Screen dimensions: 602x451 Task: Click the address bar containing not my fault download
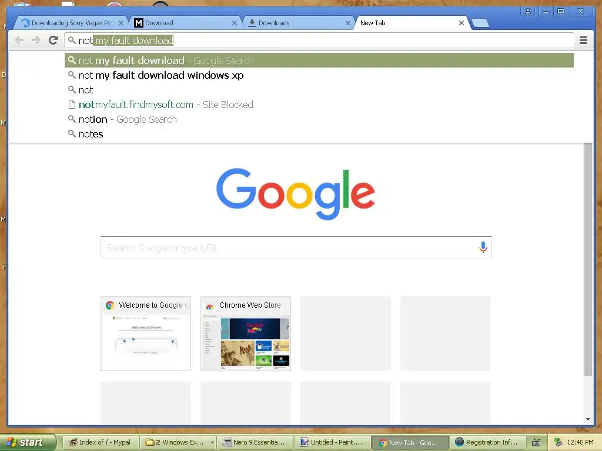(319, 41)
